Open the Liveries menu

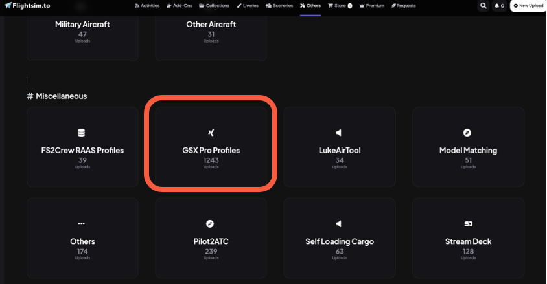coord(248,6)
